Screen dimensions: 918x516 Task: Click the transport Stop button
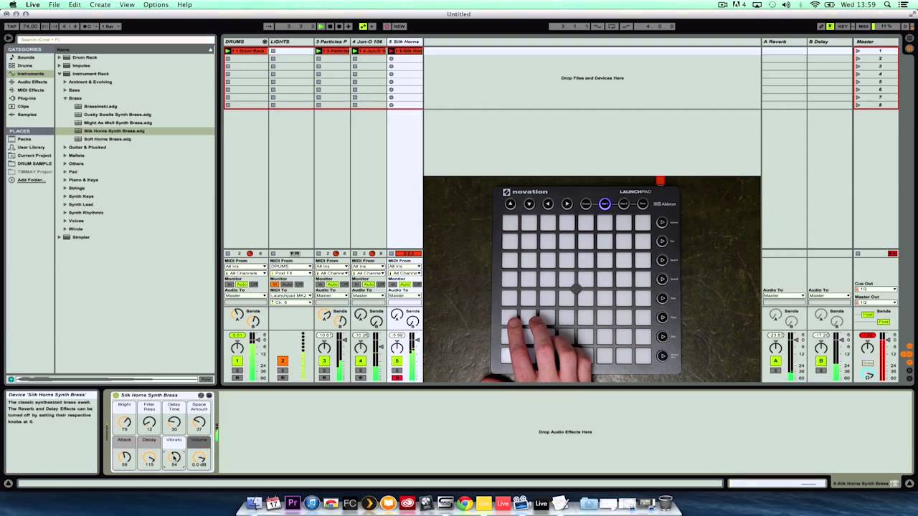click(330, 27)
